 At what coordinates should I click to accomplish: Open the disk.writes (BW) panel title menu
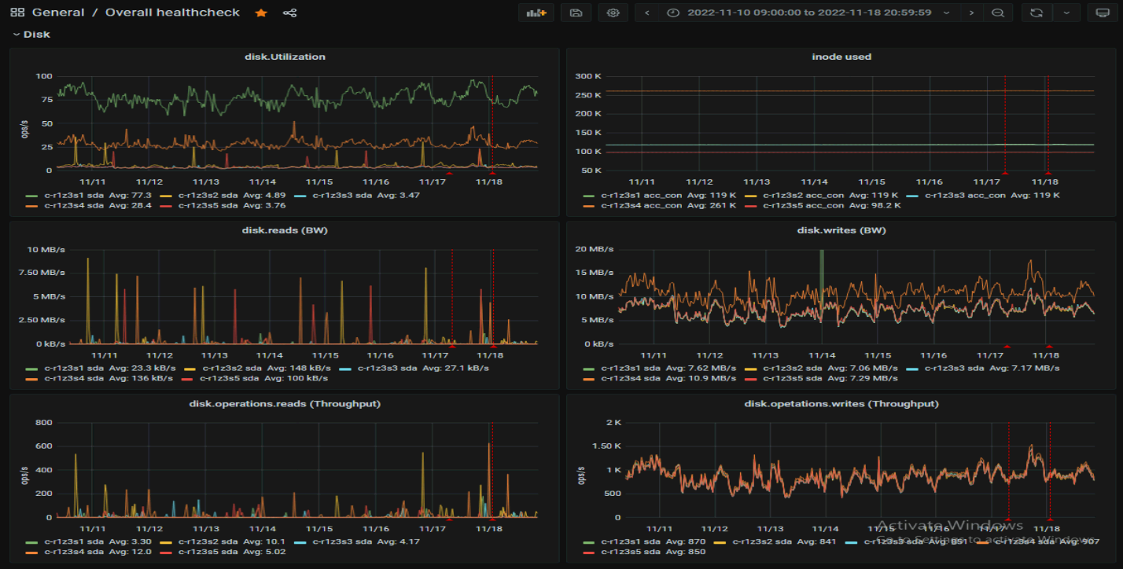[841, 230]
